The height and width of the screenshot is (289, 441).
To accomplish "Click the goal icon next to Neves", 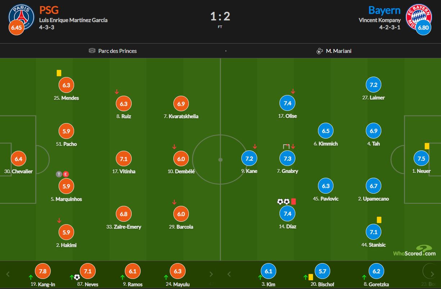I will 77,277.
